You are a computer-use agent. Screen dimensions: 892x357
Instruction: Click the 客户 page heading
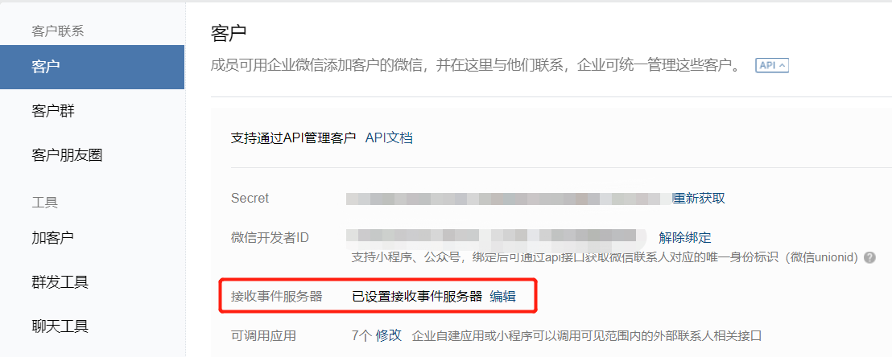[228, 33]
